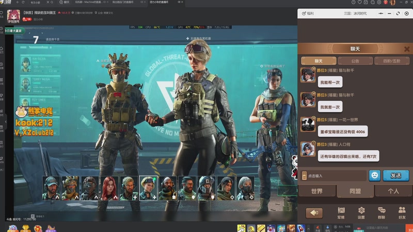Expand the gift bar up-chevron
This screenshot has height=232, width=413.
pyautogui.click(x=308, y=228)
